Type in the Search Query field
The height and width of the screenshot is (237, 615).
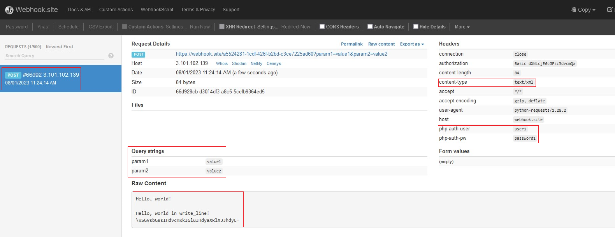[54, 56]
